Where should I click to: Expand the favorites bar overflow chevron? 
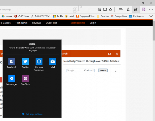click(x=151, y=16)
